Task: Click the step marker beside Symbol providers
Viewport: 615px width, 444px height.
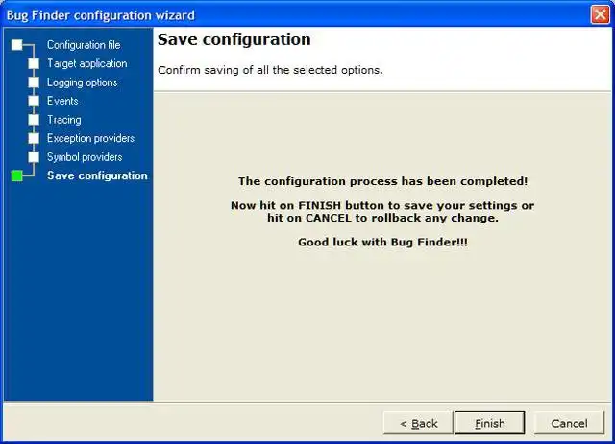Action: [35, 157]
